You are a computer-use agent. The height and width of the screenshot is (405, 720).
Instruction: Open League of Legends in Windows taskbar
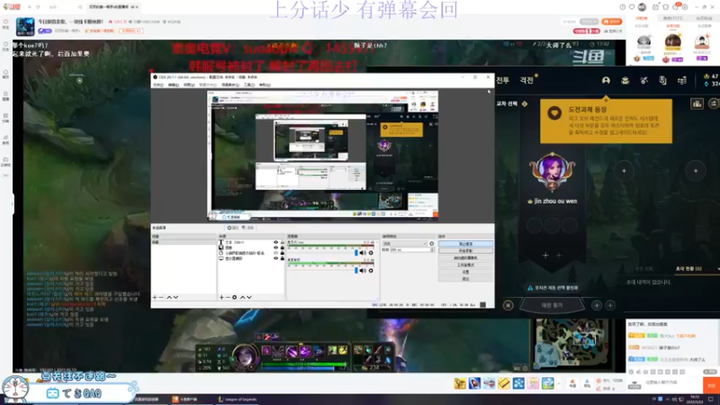[x=238, y=400]
